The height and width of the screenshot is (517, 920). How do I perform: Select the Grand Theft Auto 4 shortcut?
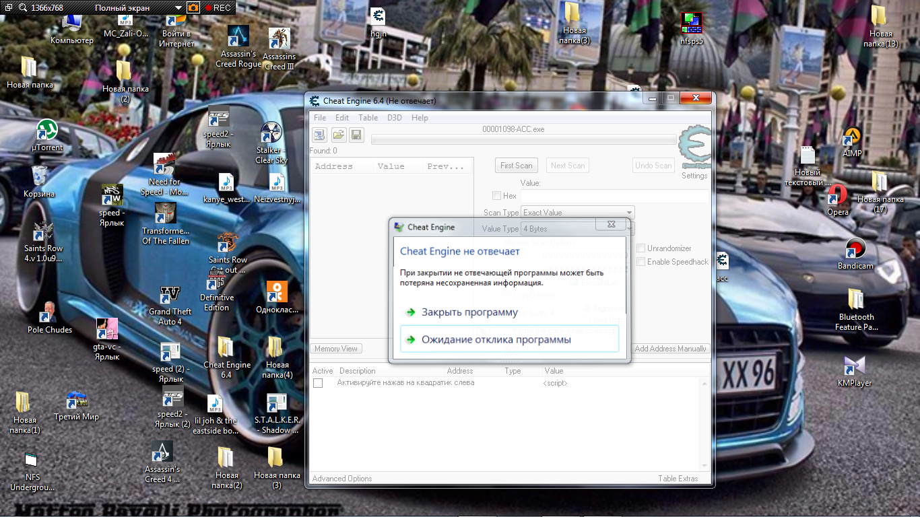click(170, 306)
